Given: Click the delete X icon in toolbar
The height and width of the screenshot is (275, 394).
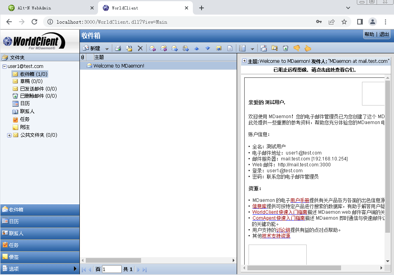Looking at the screenshot, I should coord(140,48).
